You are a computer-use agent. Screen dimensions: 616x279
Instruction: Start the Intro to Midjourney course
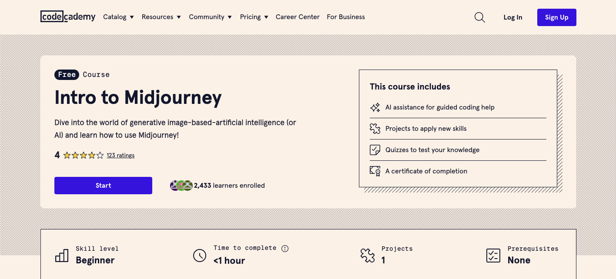103,185
